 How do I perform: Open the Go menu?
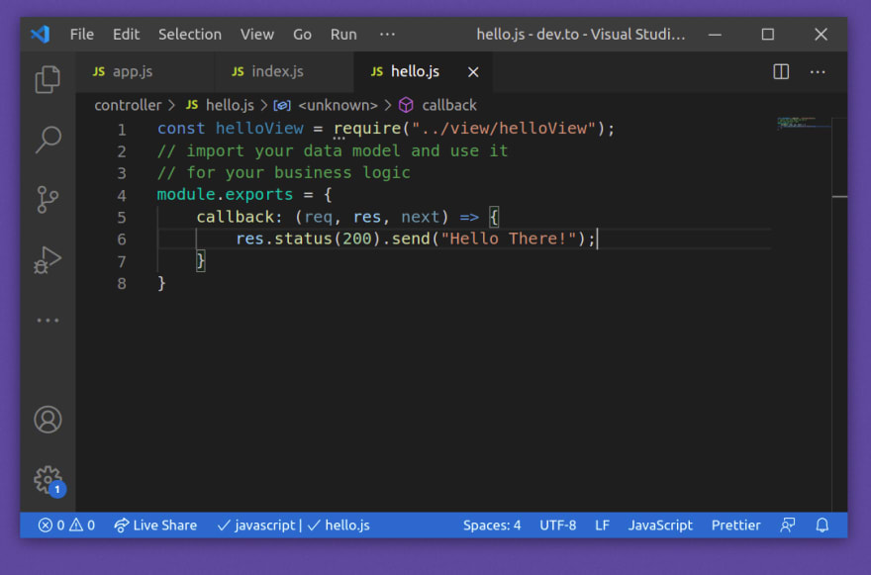(302, 35)
